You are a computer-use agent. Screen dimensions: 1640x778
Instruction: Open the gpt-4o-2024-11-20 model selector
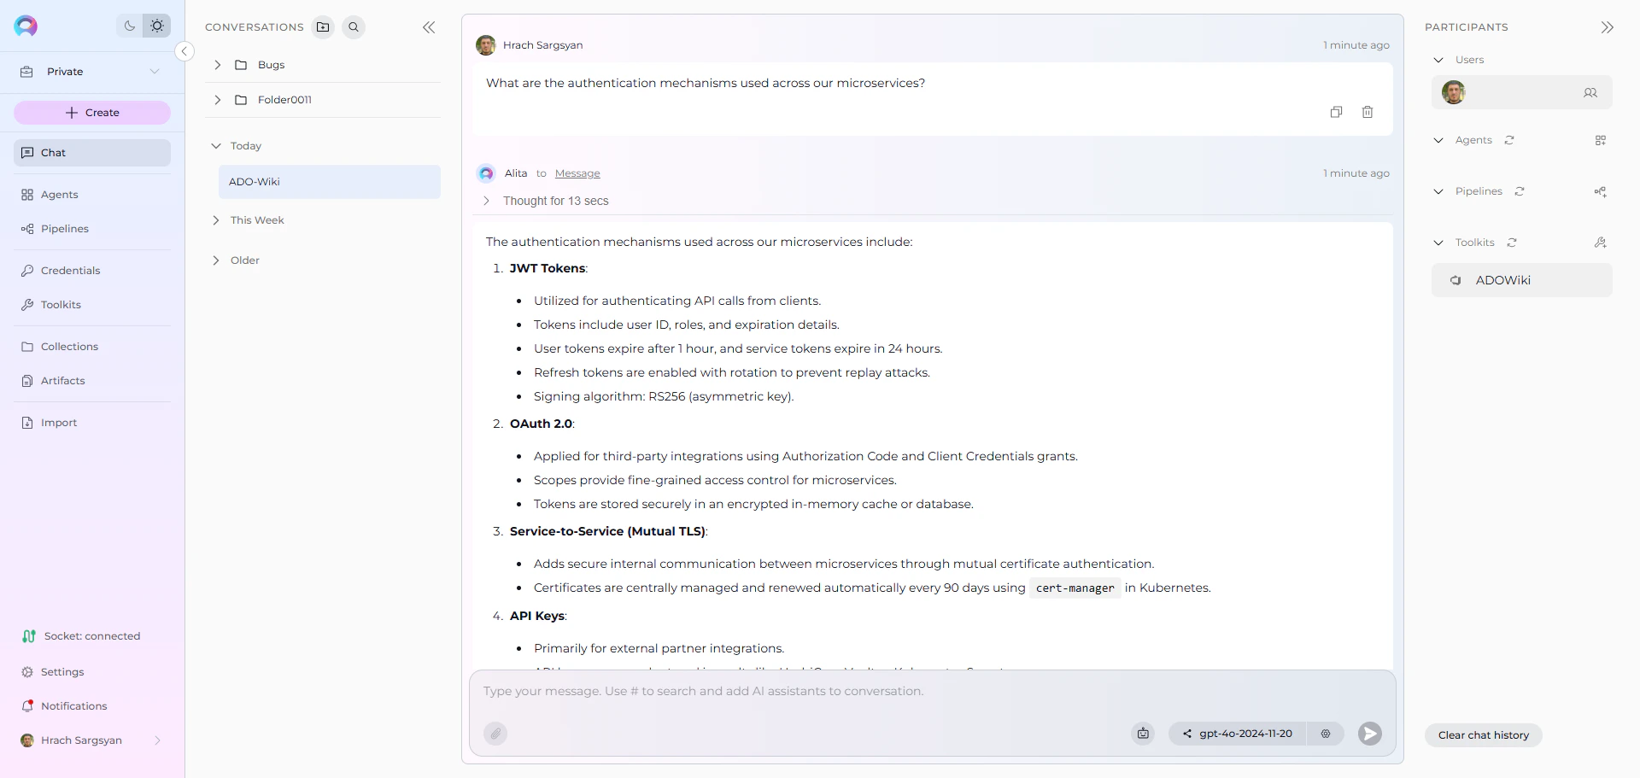(x=1245, y=733)
